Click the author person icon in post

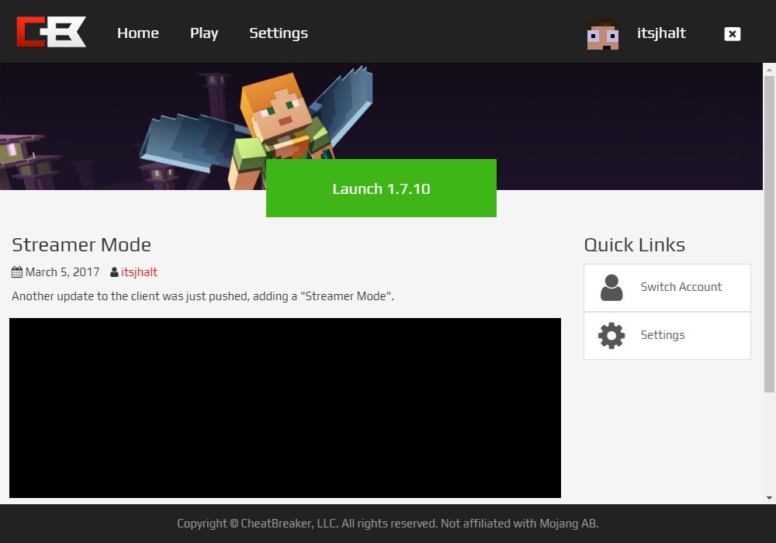click(x=114, y=272)
